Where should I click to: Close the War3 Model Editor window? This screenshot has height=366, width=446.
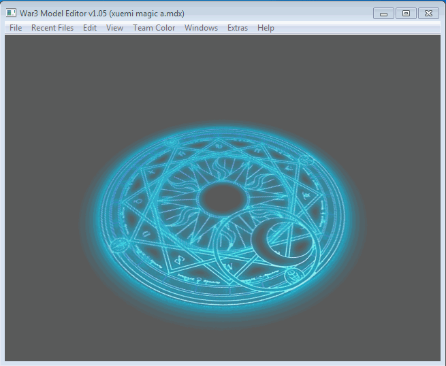click(428, 14)
